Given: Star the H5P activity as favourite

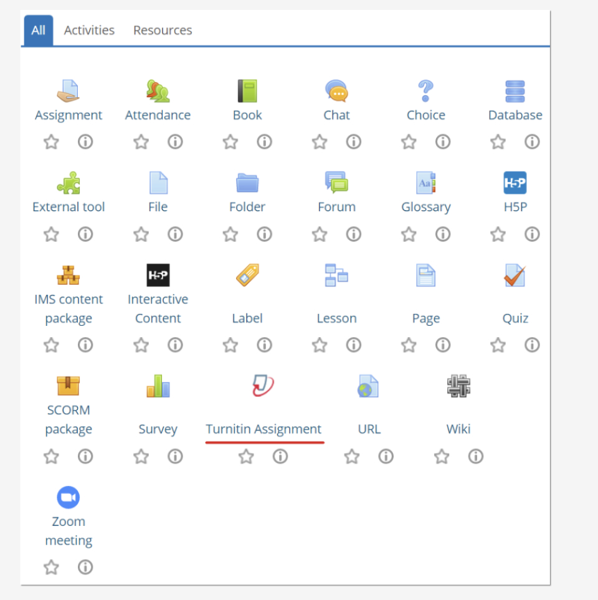Looking at the screenshot, I should coord(498,234).
